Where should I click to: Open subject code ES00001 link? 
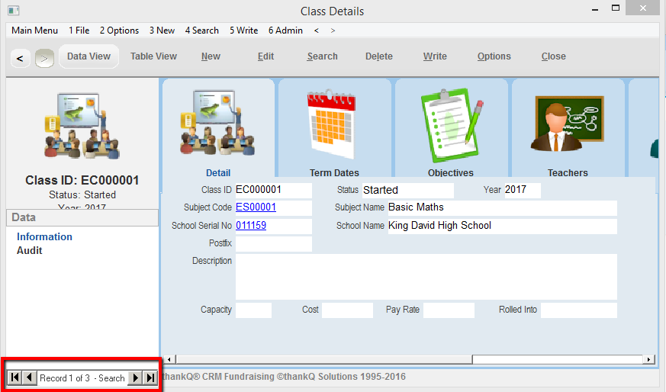[256, 207]
